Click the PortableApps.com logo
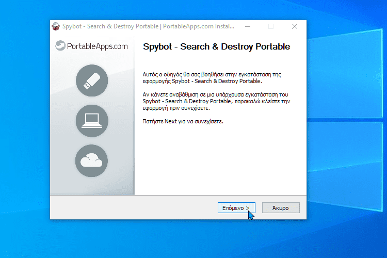The image size is (387, 258). 91,46
